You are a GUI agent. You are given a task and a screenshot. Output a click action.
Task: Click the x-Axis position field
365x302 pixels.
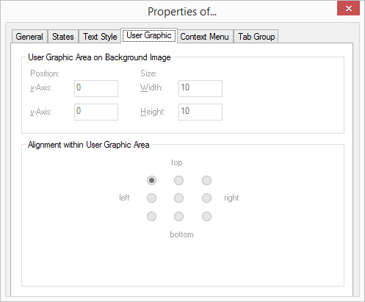(96, 88)
